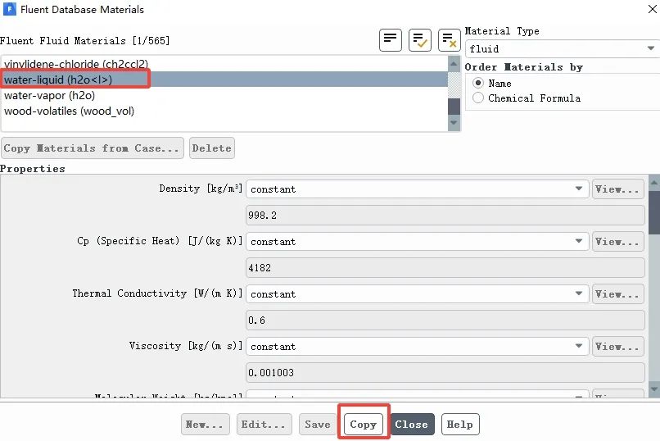Screen dimensions: 660x441
Task: Select vinylidene-chloride (ch2ccl2) entry
Action: pyautogui.click(x=76, y=63)
